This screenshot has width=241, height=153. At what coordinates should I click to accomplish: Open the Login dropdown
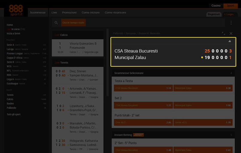click(x=230, y=14)
